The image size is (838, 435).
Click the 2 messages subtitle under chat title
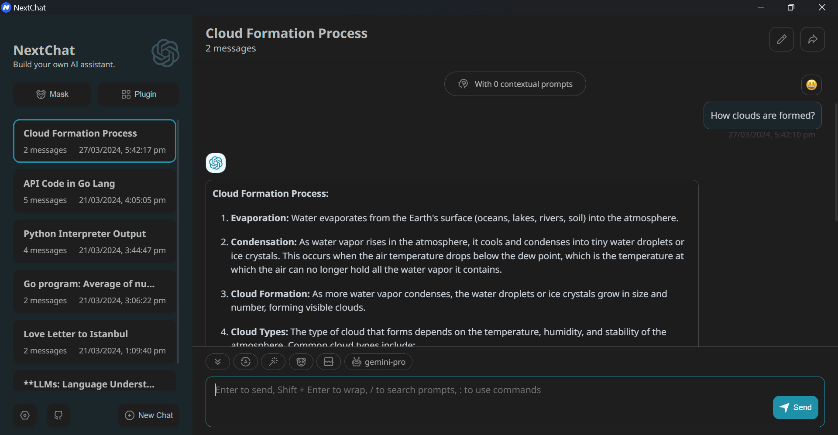pyautogui.click(x=231, y=48)
